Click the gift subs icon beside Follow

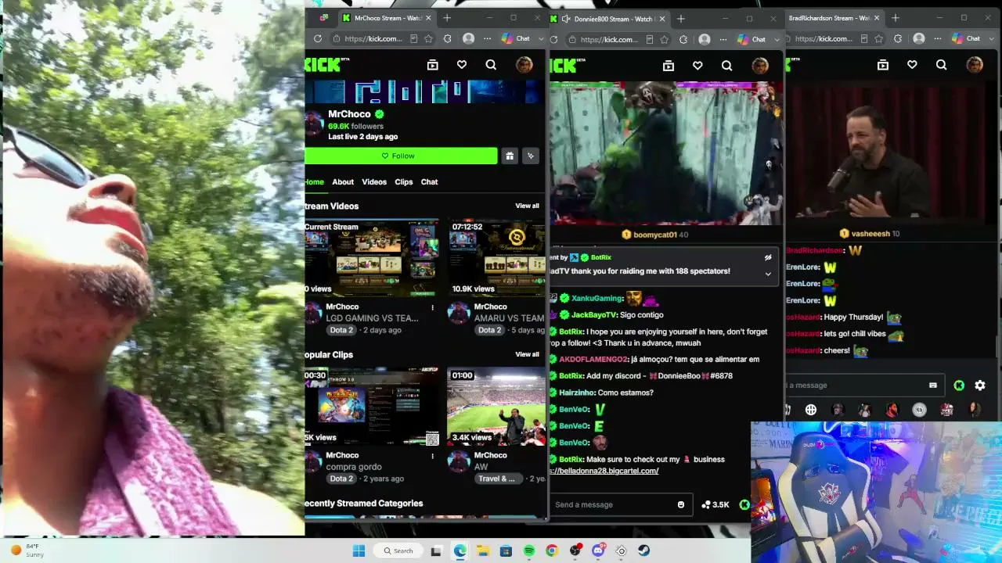(510, 156)
